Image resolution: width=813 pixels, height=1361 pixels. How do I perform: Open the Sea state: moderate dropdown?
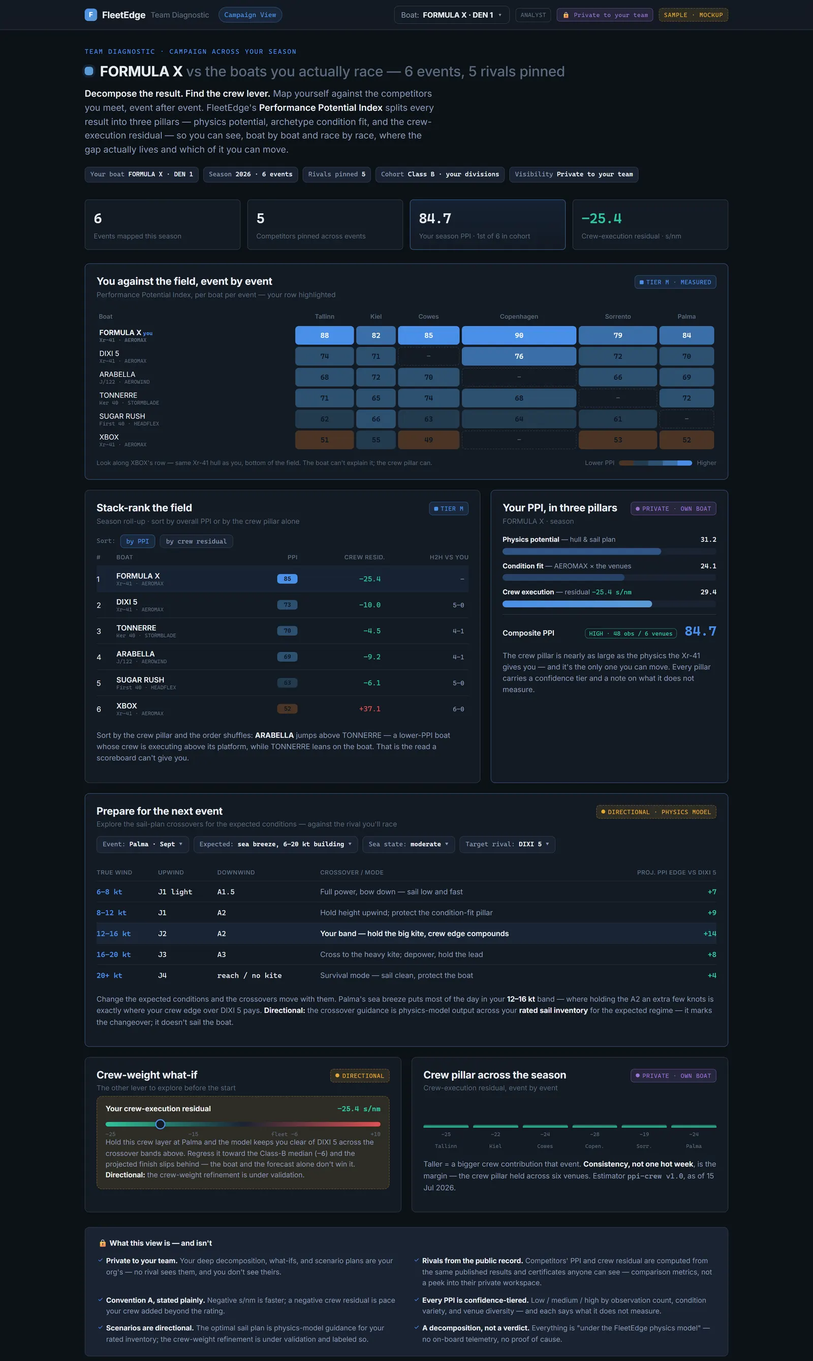(x=409, y=844)
